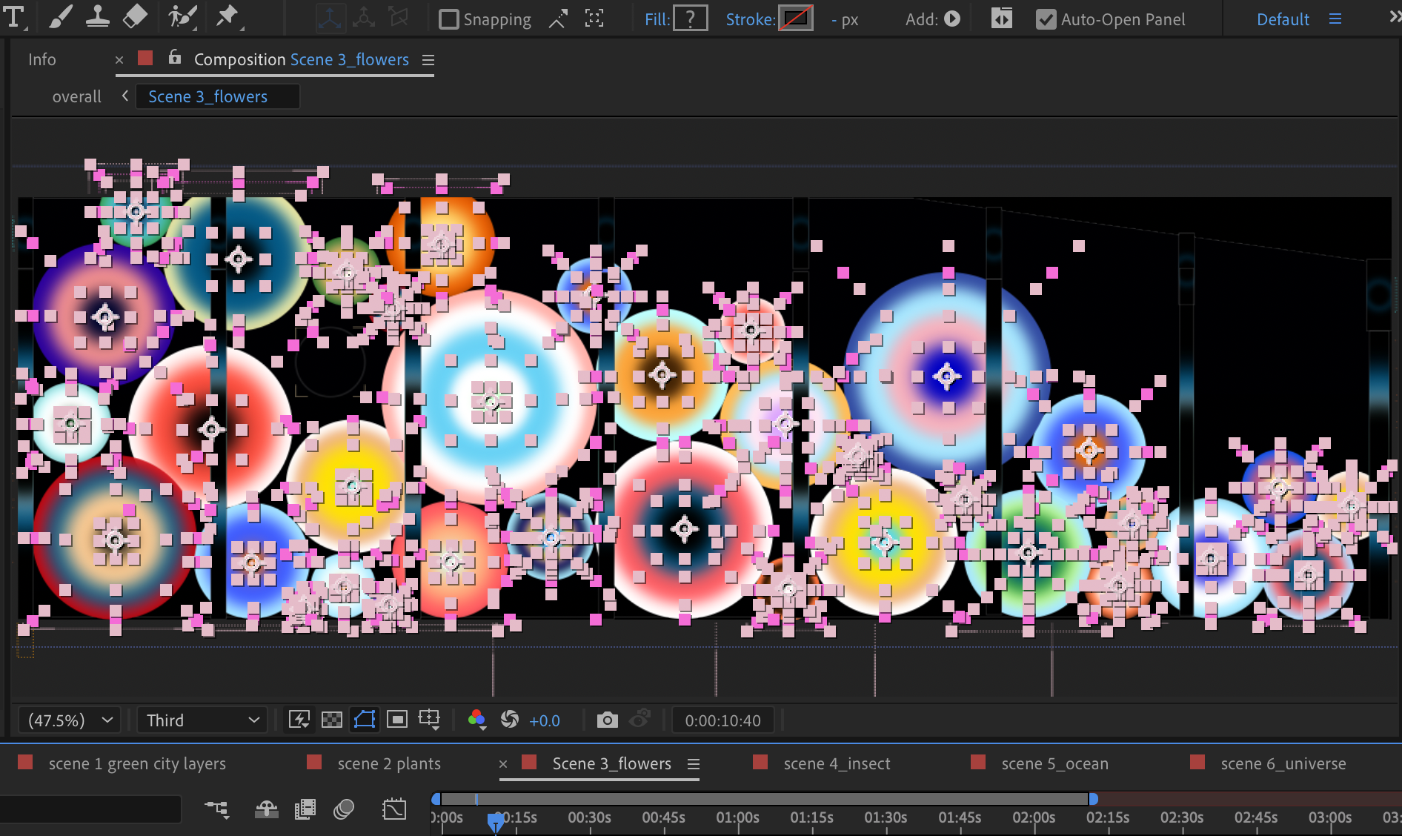Switch to scene 4_insect timeline tab
Screen dimensions: 1402x836
[836, 763]
